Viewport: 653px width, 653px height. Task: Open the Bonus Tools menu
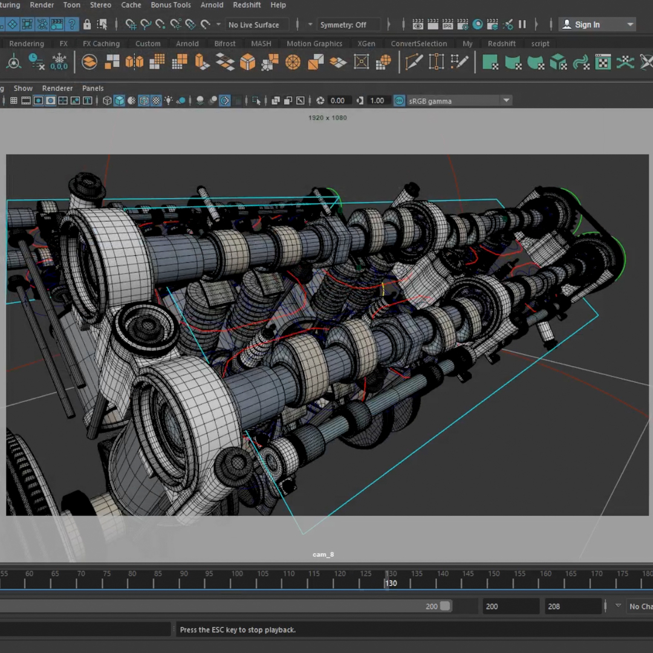pyautogui.click(x=171, y=5)
